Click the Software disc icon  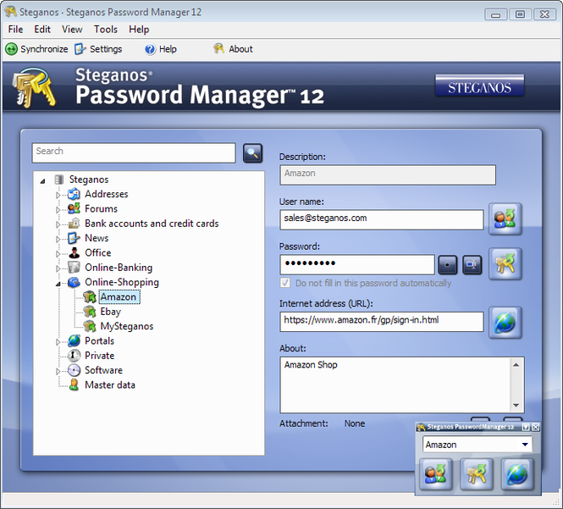point(74,370)
